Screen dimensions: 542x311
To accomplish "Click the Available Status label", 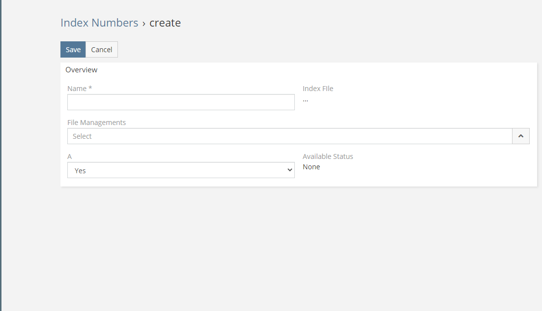I will [x=328, y=156].
